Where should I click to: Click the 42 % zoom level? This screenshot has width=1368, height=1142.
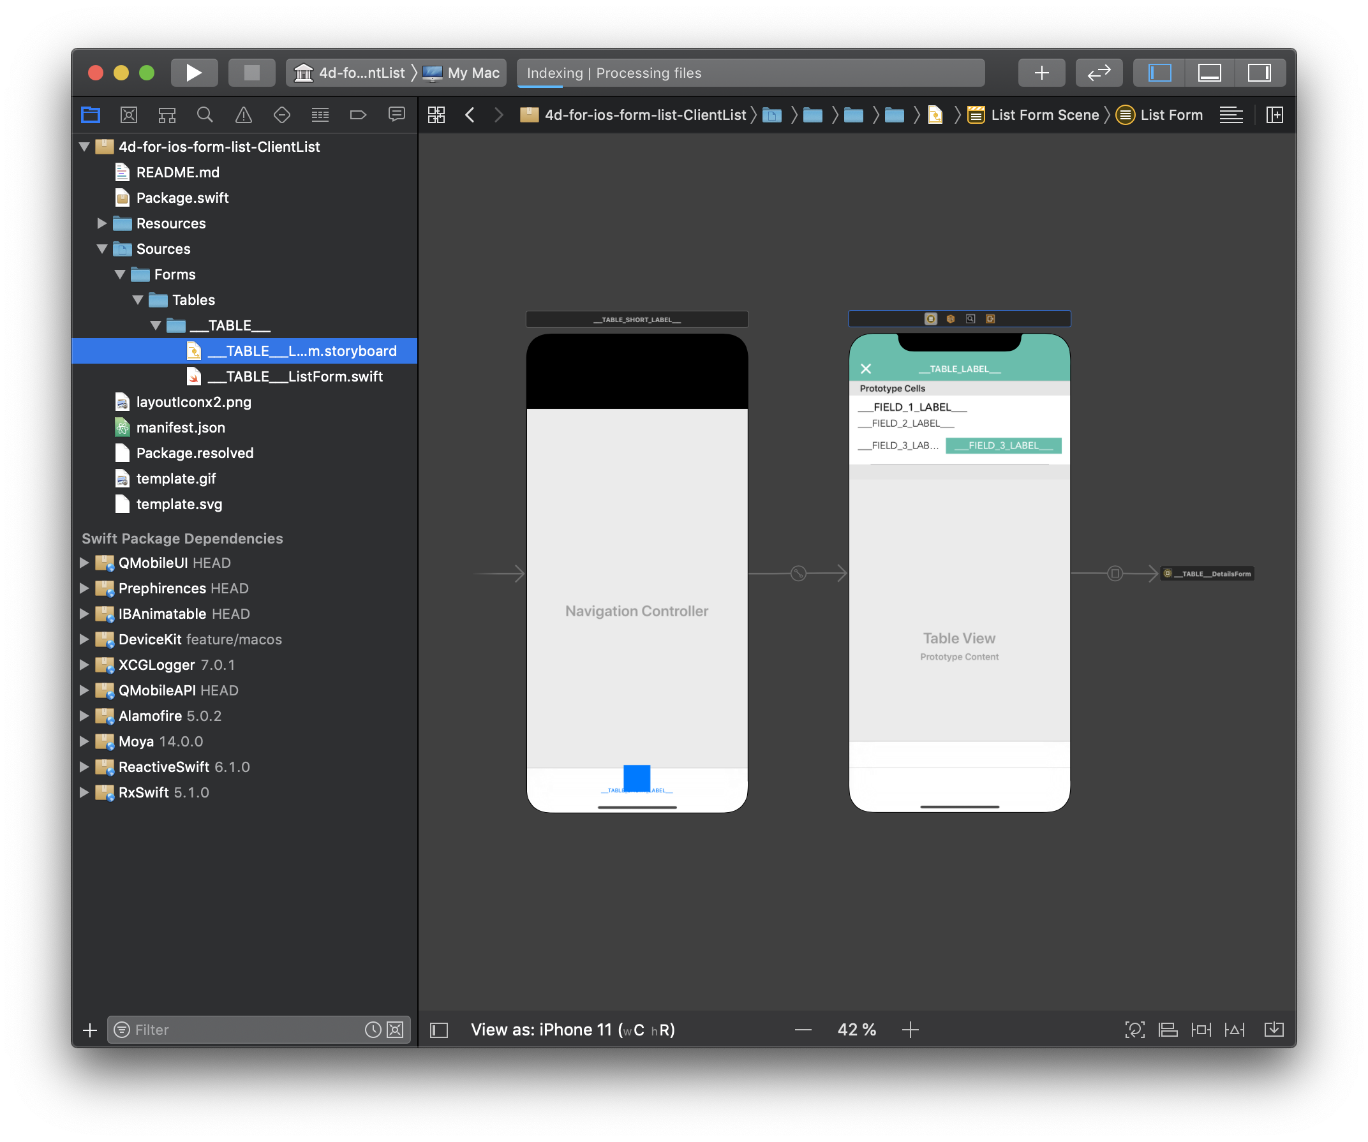point(857,1030)
